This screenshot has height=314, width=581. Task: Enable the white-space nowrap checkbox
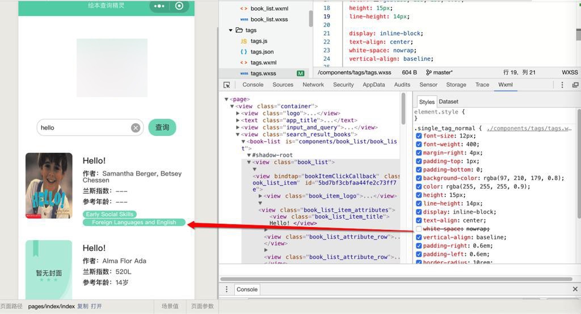tap(419, 229)
